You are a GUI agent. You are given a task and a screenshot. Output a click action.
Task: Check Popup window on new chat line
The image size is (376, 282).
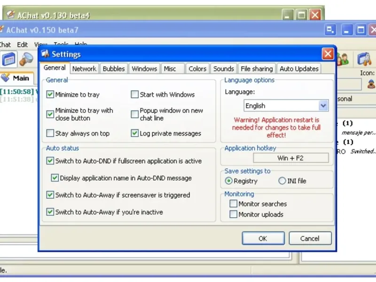pos(134,114)
